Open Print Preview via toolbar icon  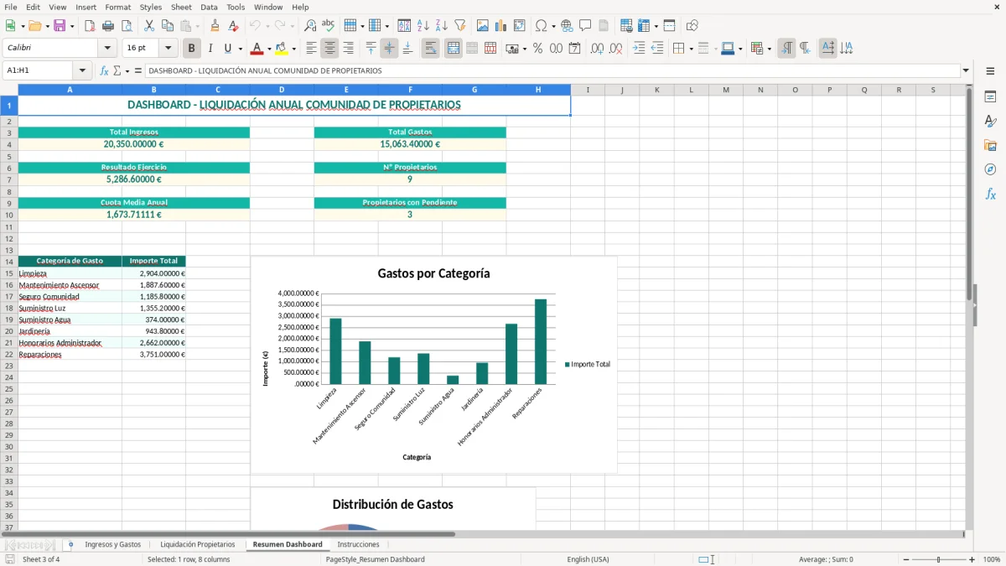(127, 26)
